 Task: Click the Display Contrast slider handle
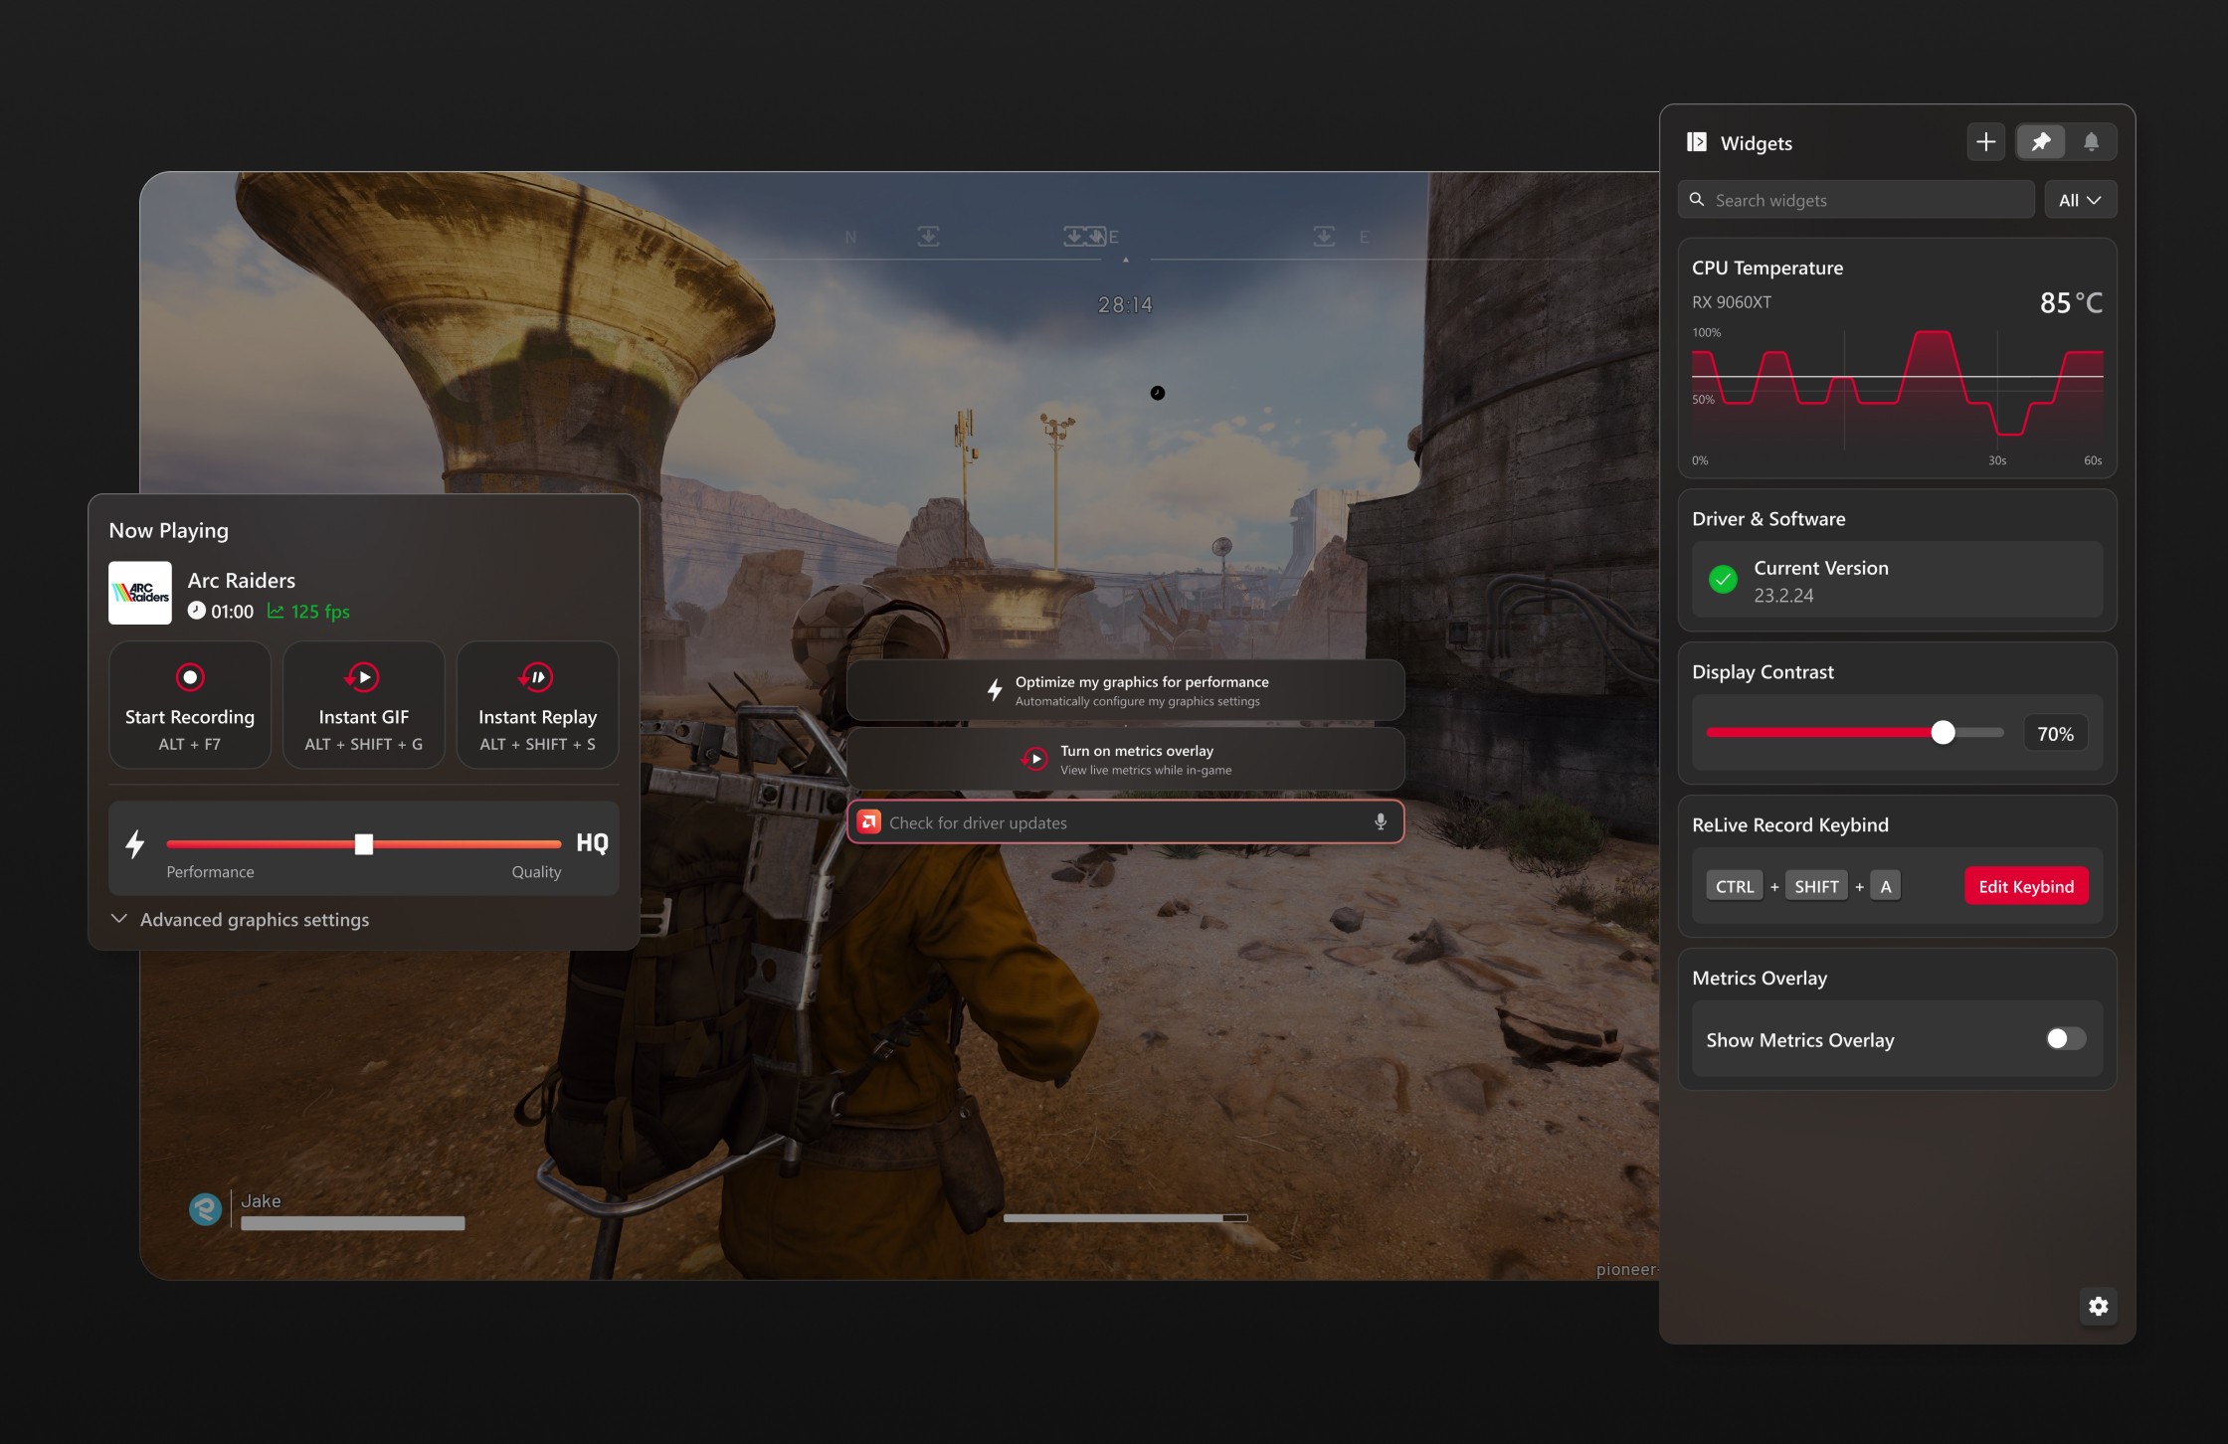(1942, 733)
